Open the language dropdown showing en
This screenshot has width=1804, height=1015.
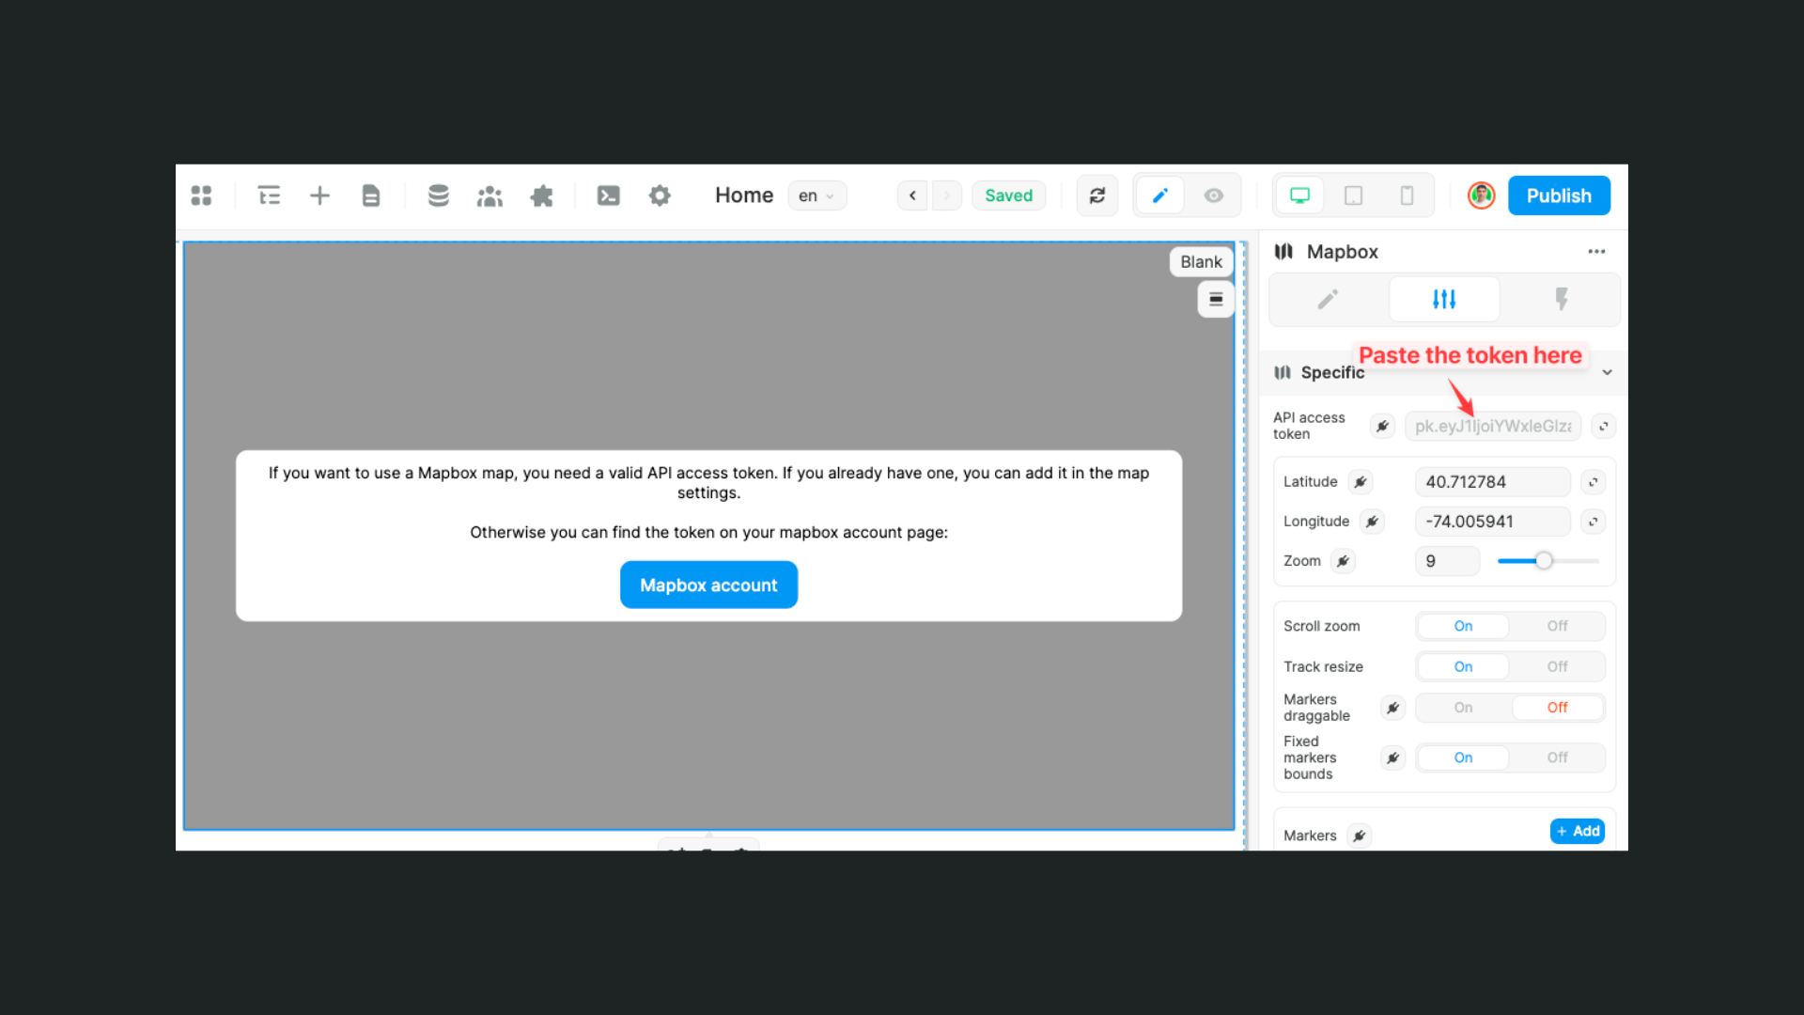pyautogui.click(x=816, y=195)
